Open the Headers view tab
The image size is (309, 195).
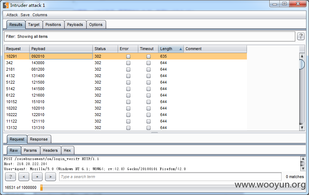pos(50,151)
